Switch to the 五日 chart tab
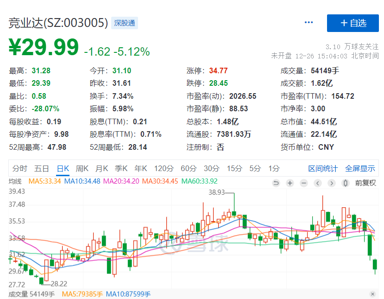The width and height of the screenshot is (384, 299). click(x=41, y=168)
